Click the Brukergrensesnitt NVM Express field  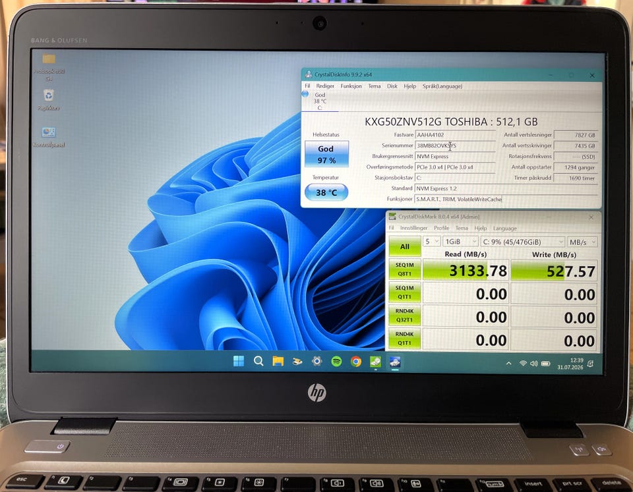click(x=455, y=156)
